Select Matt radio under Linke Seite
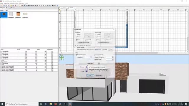The width and height of the screenshot is (189, 106). click(x=76, y=40)
